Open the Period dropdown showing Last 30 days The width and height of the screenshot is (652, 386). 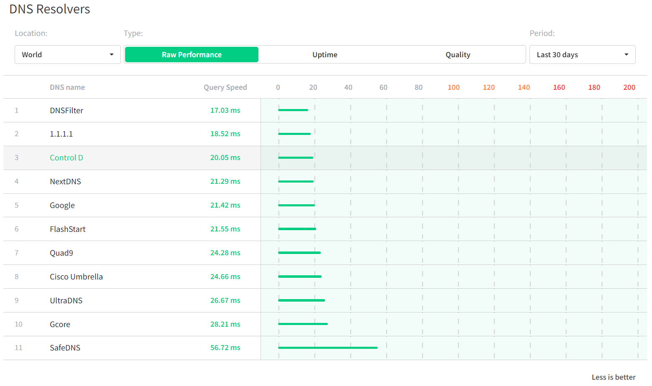click(582, 55)
